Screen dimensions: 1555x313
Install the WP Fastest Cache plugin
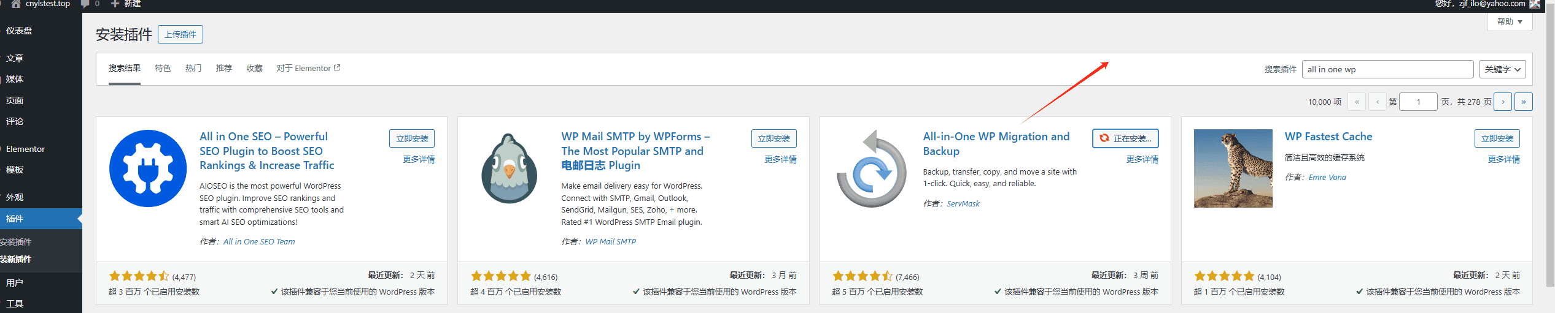(x=1497, y=138)
